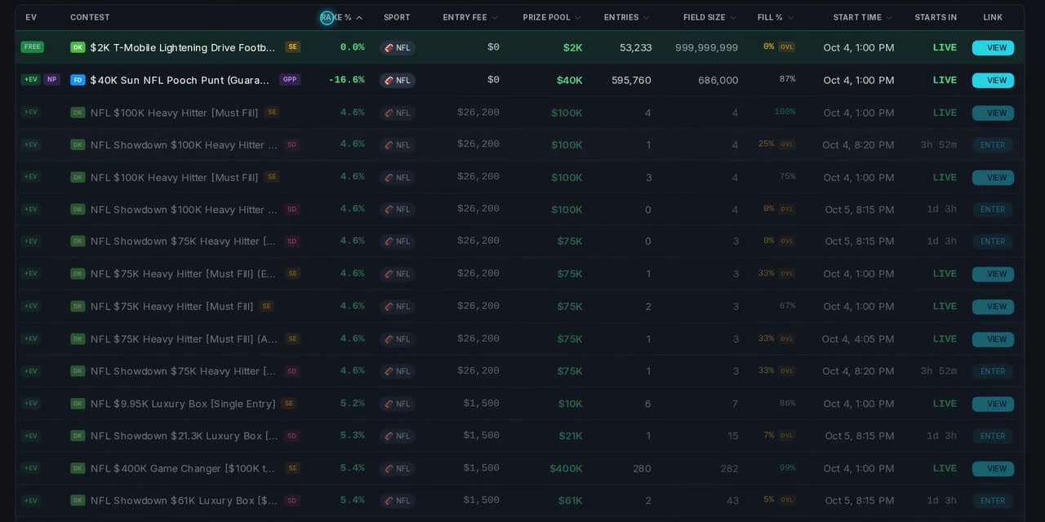
Task: Sort the table by the Entry Fee column
Action: (470, 17)
